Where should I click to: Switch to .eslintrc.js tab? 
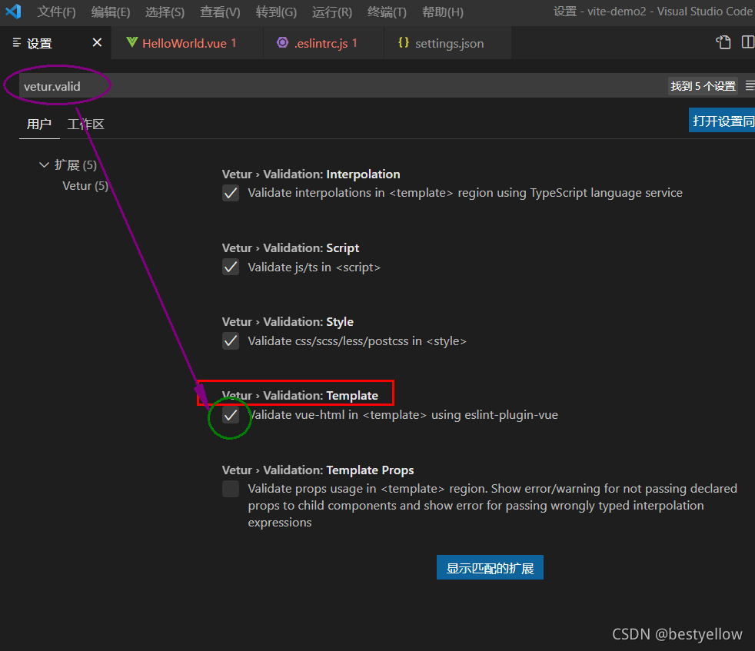[x=324, y=43]
